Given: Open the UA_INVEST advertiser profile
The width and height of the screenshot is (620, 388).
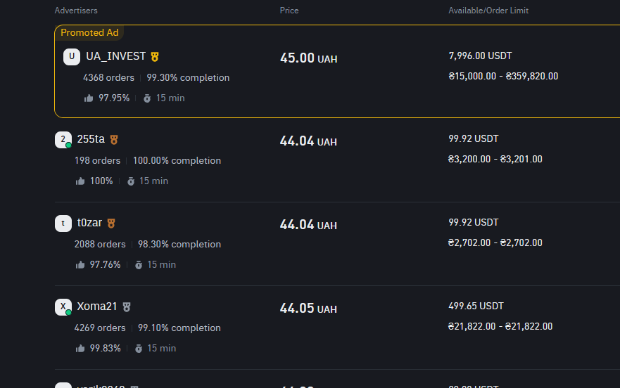Looking at the screenshot, I should [115, 56].
